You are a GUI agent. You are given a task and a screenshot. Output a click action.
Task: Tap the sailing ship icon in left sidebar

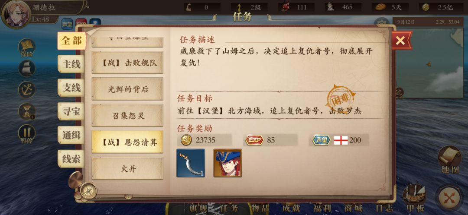tap(26, 68)
